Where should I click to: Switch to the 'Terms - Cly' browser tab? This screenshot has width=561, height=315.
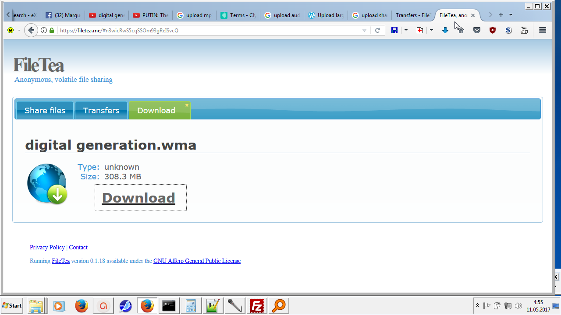coord(238,15)
